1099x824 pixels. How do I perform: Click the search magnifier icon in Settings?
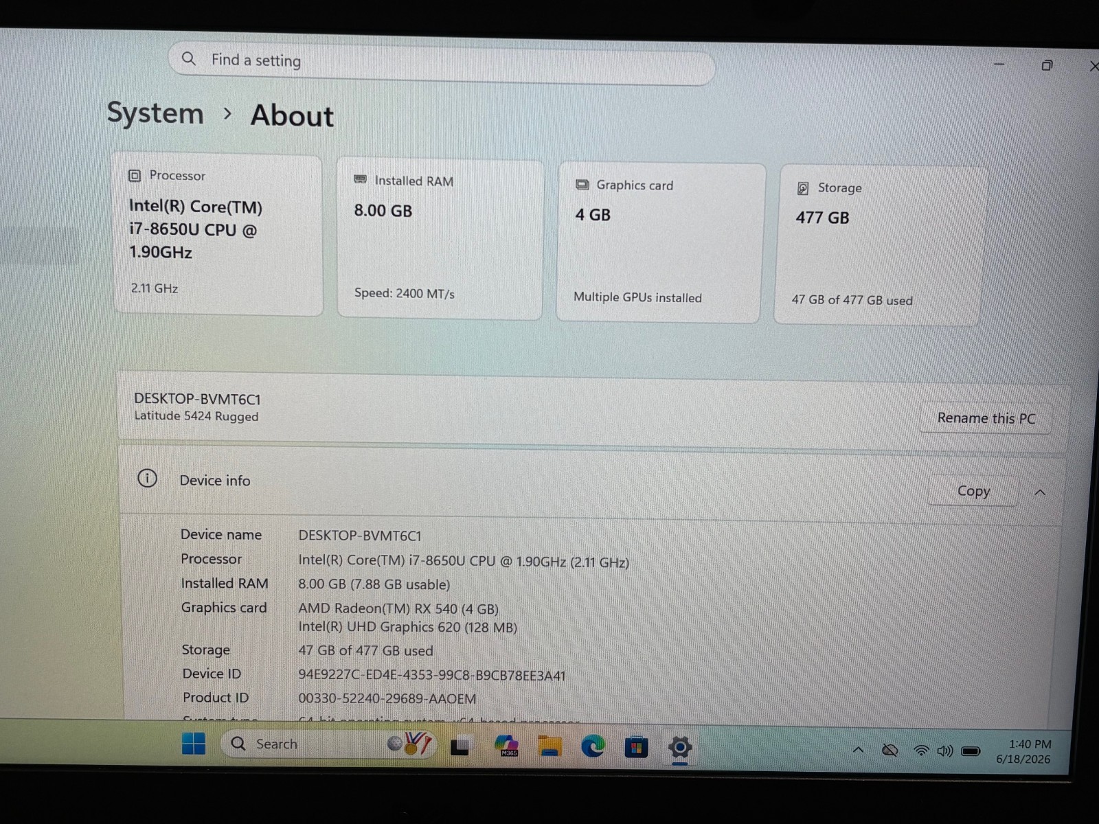[x=189, y=59]
